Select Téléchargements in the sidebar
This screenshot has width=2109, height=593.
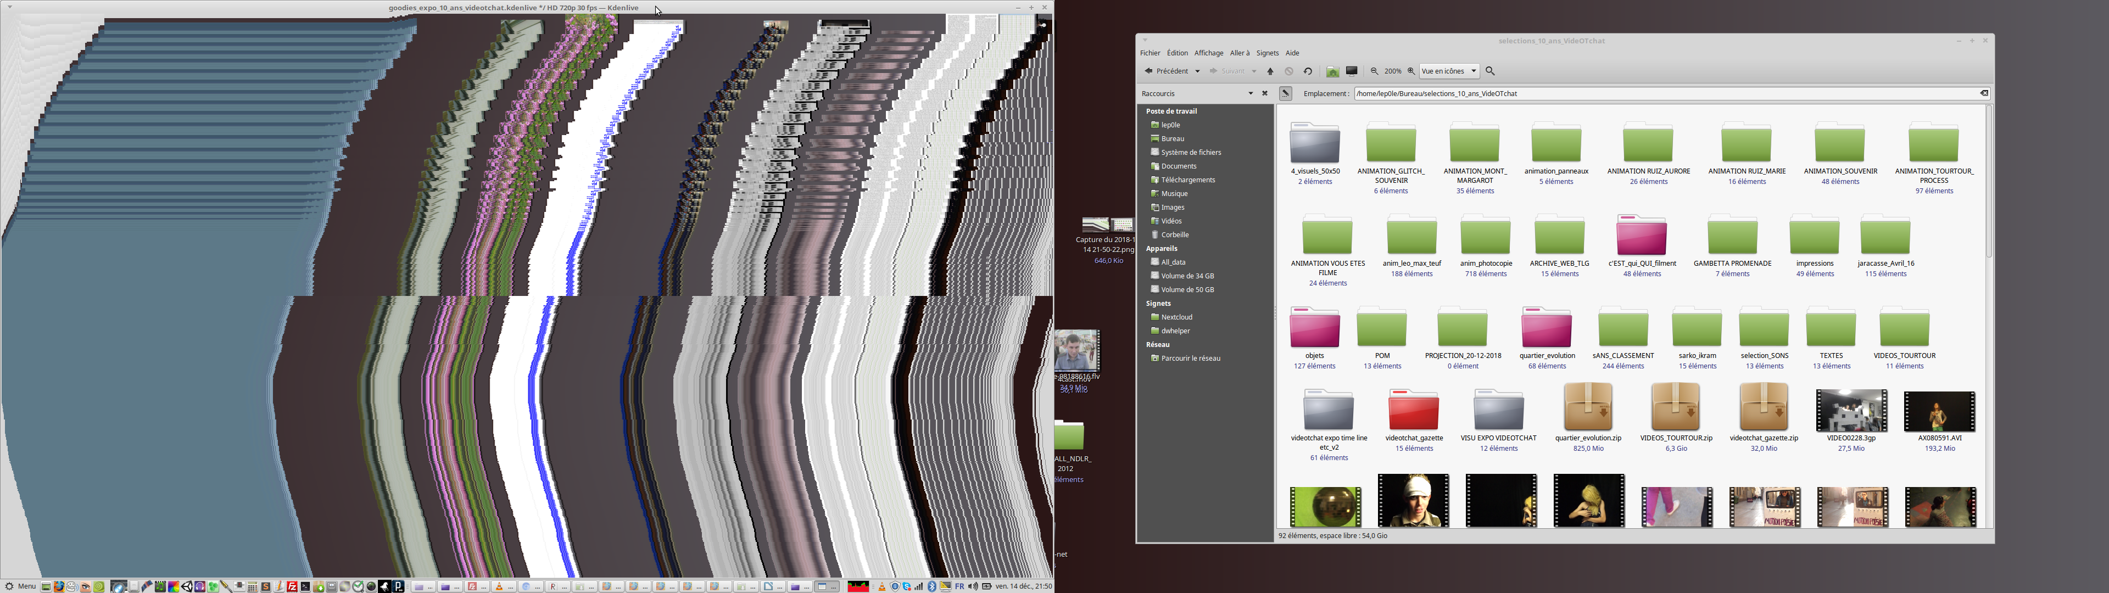[1187, 180]
